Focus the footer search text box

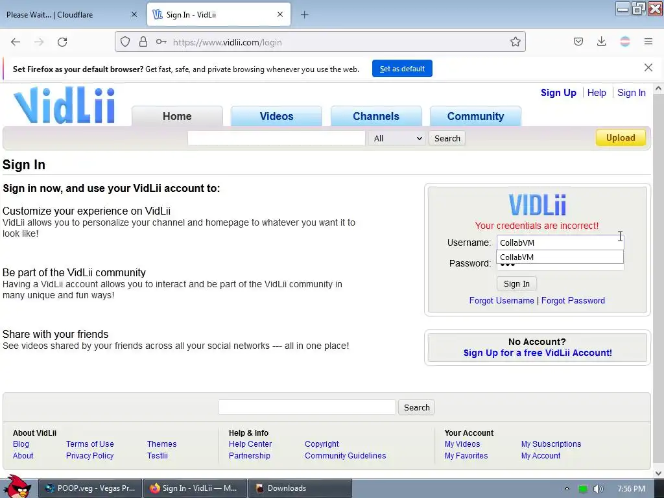[x=307, y=407]
